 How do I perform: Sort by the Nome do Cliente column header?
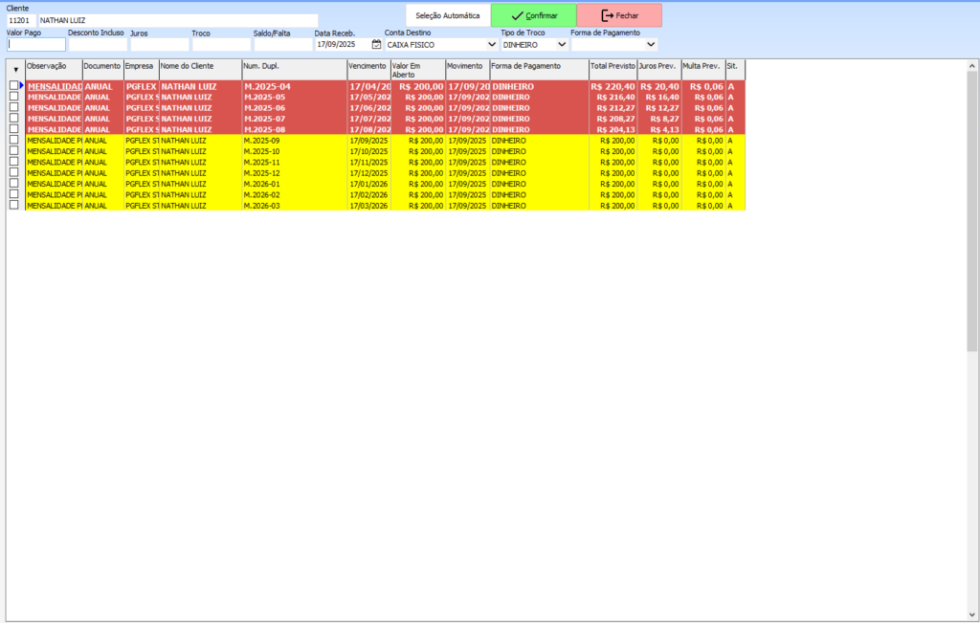pyautogui.click(x=201, y=70)
